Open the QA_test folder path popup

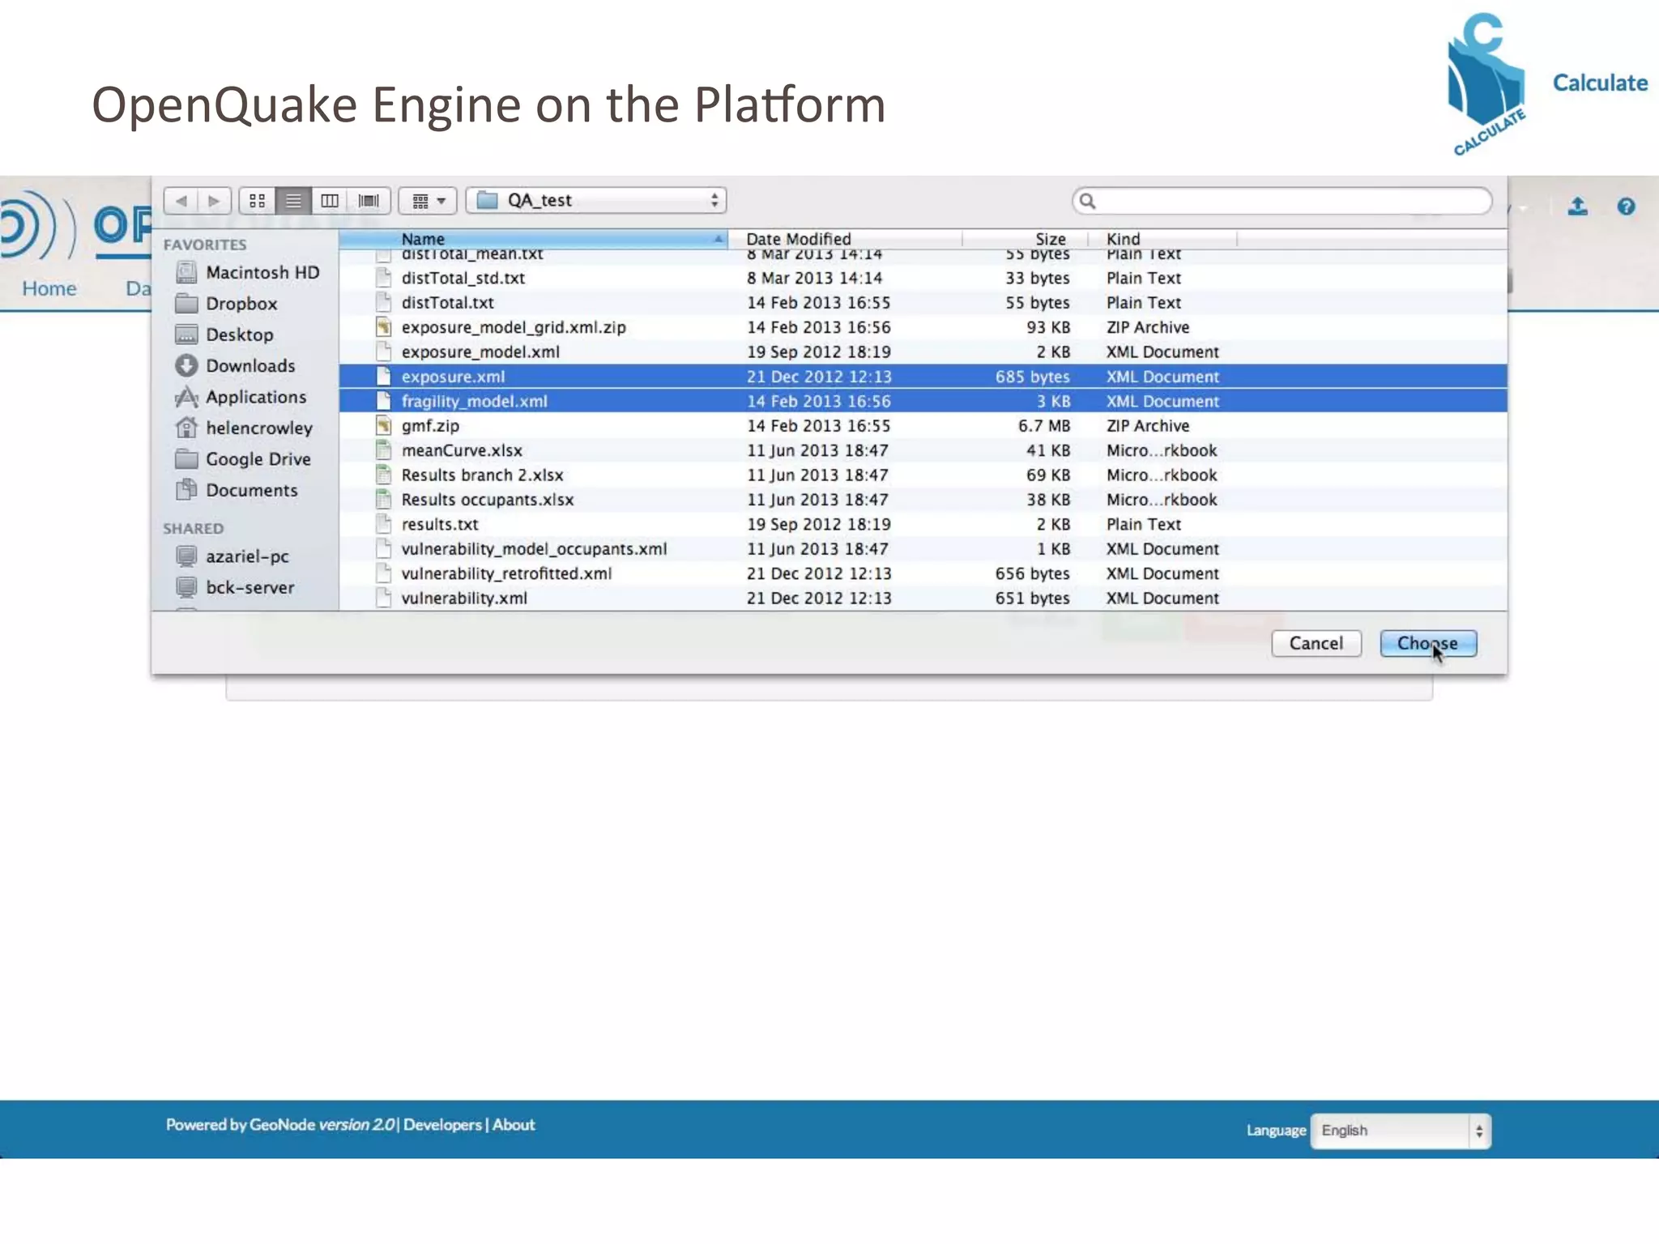tap(596, 200)
